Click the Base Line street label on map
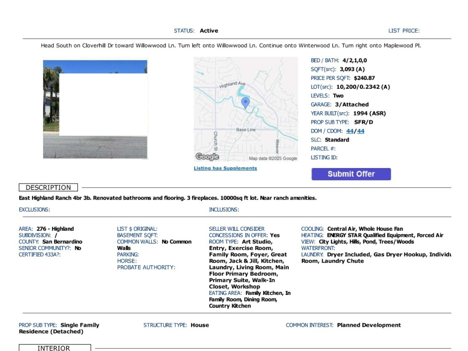 (246, 130)
